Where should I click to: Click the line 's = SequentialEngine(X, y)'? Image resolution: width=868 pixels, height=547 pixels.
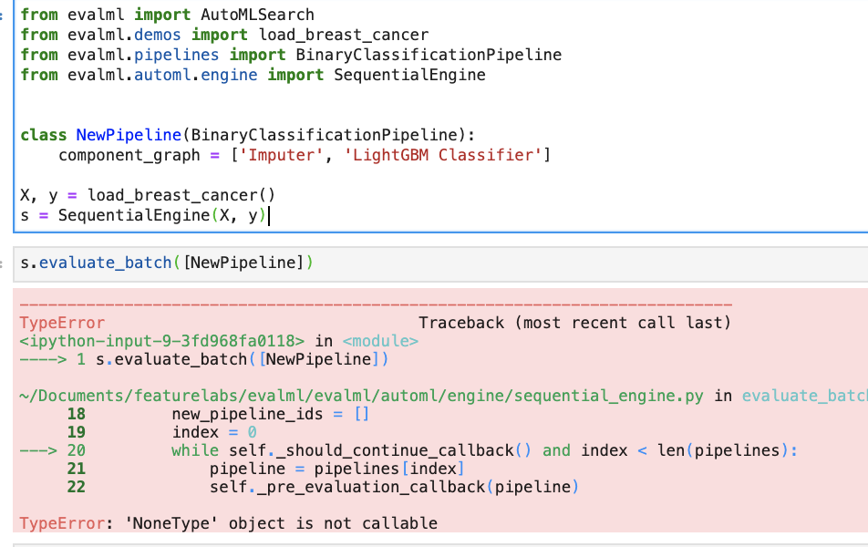tap(143, 215)
